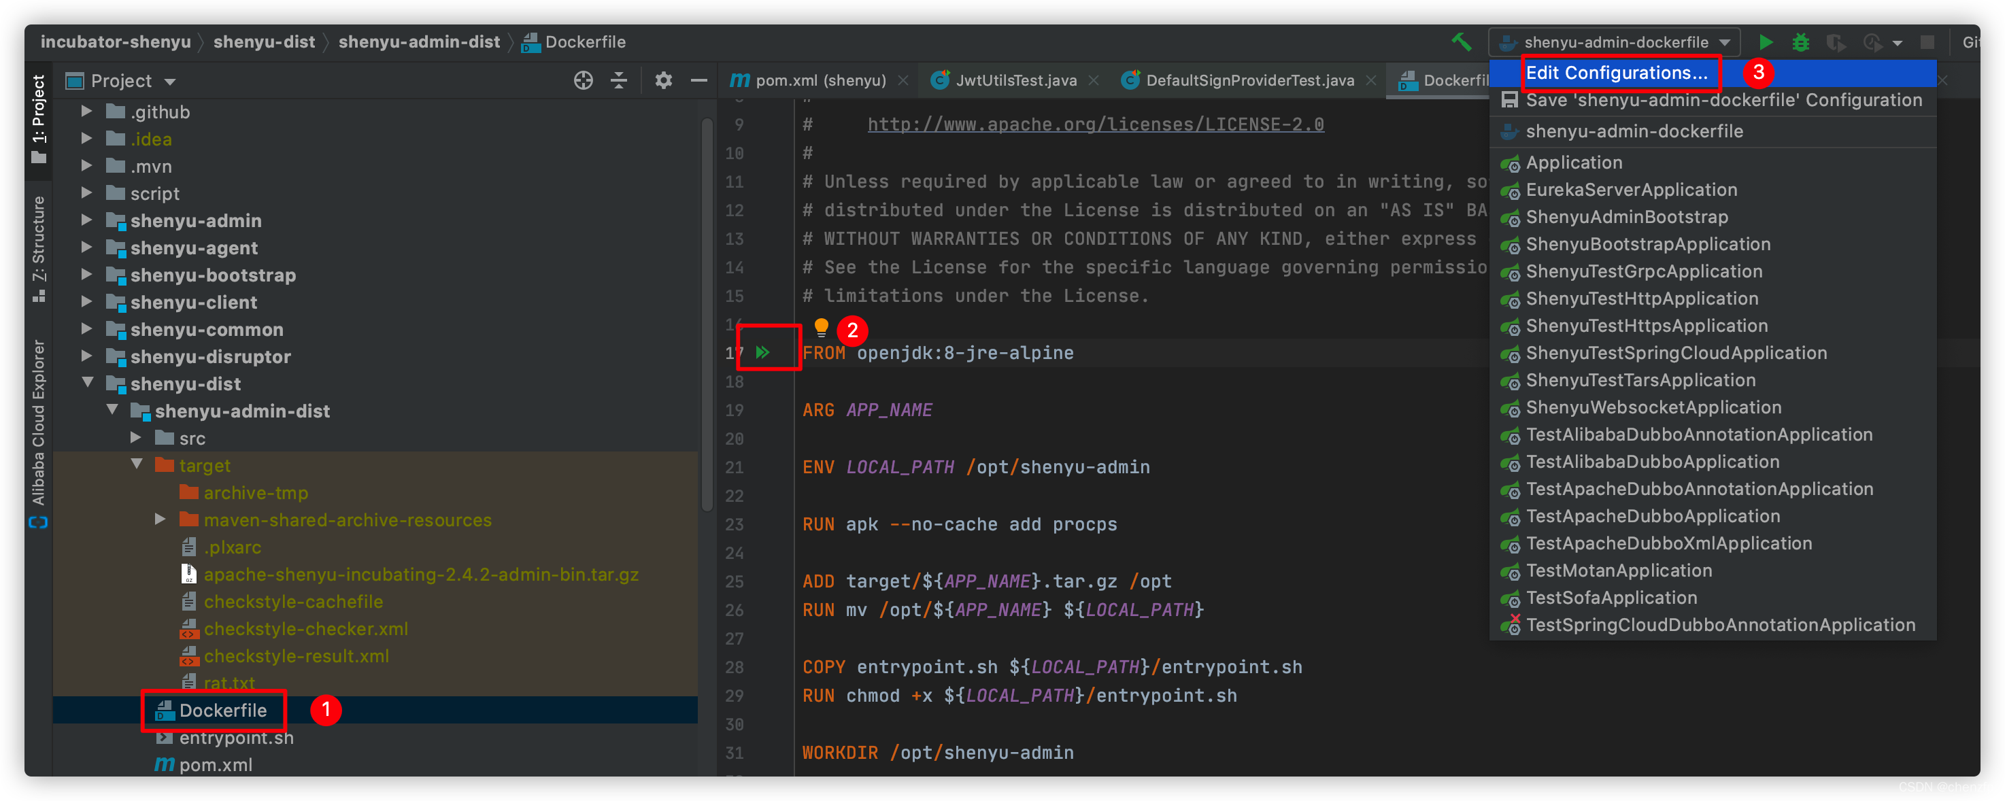Open Project panel settings gear

(x=663, y=80)
